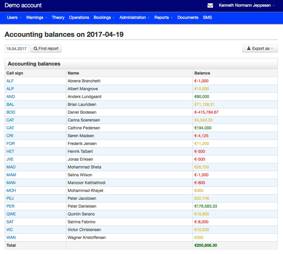Select call sign QWE
This screenshot has width=283, height=254.
(x=11, y=214)
